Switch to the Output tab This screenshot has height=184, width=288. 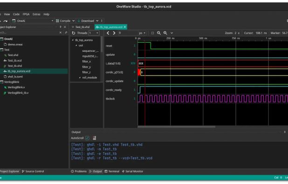tap(96, 171)
